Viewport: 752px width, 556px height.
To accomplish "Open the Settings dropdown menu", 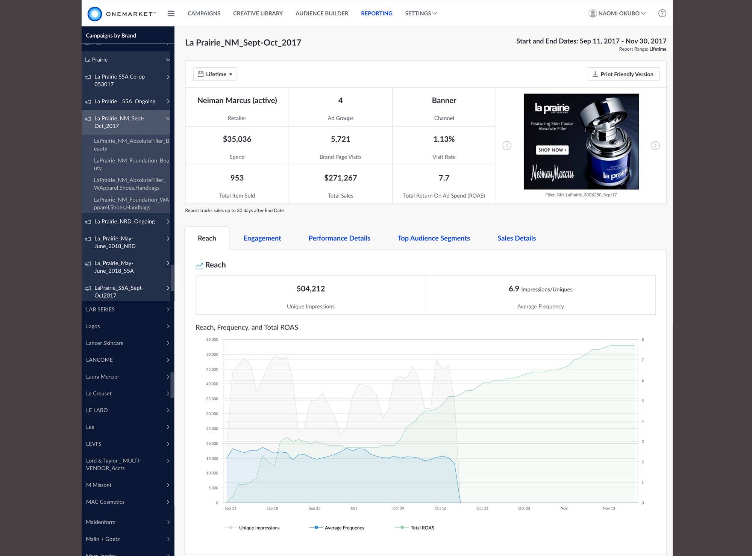I will 421,14.
